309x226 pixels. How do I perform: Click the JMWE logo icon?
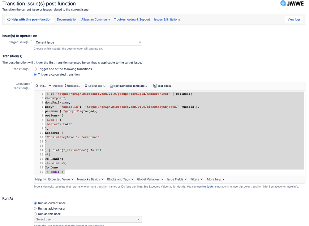(283, 3)
